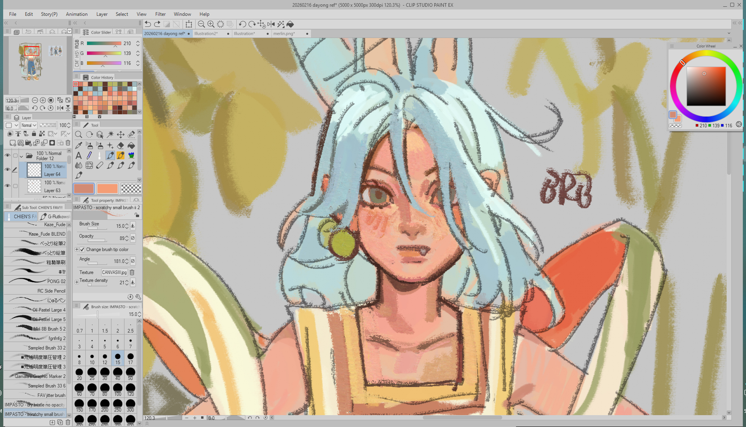Select the Move Layer tool
746x427 pixels.
point(121,135)
